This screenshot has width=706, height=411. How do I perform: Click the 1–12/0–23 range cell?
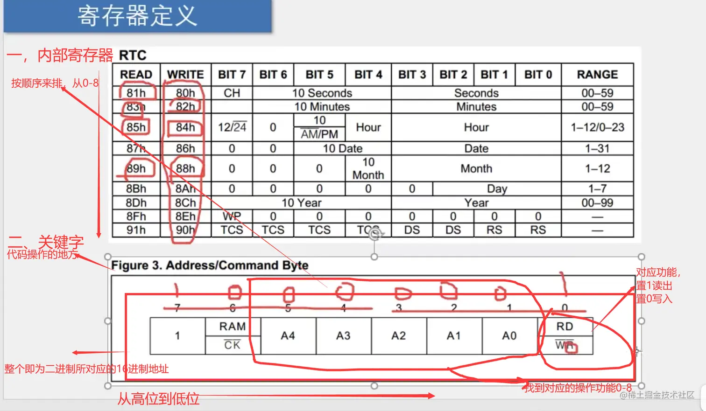click(597, 127)
